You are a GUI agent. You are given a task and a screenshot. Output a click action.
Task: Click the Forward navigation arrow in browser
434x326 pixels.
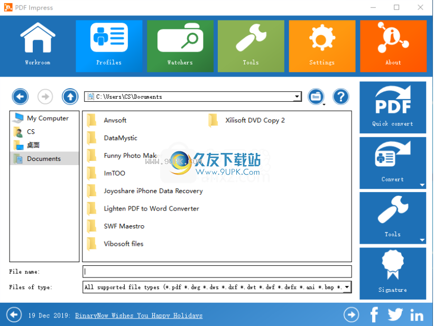[45, 97]
